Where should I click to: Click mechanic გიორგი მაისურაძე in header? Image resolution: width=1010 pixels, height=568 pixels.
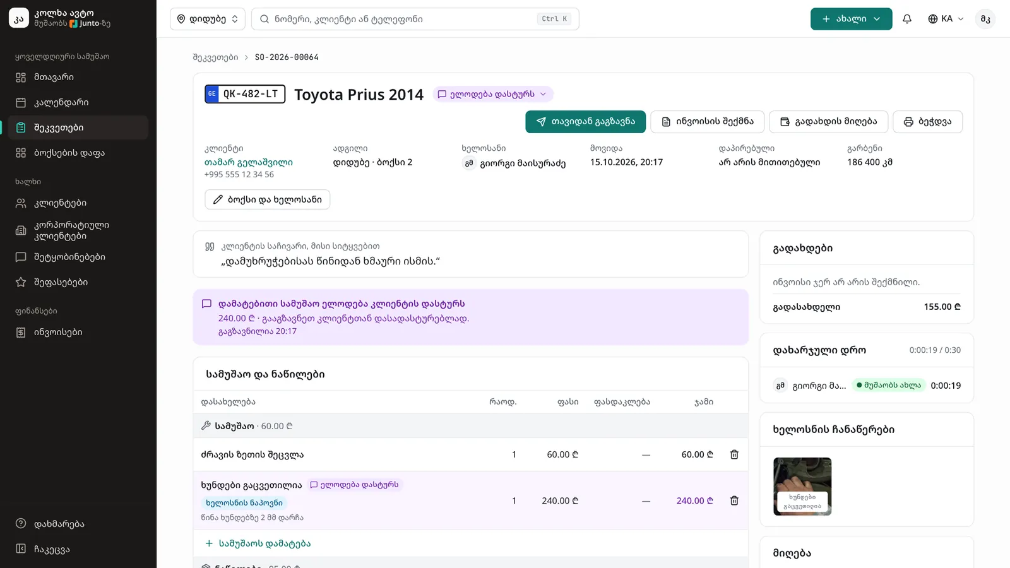[514, 163]
